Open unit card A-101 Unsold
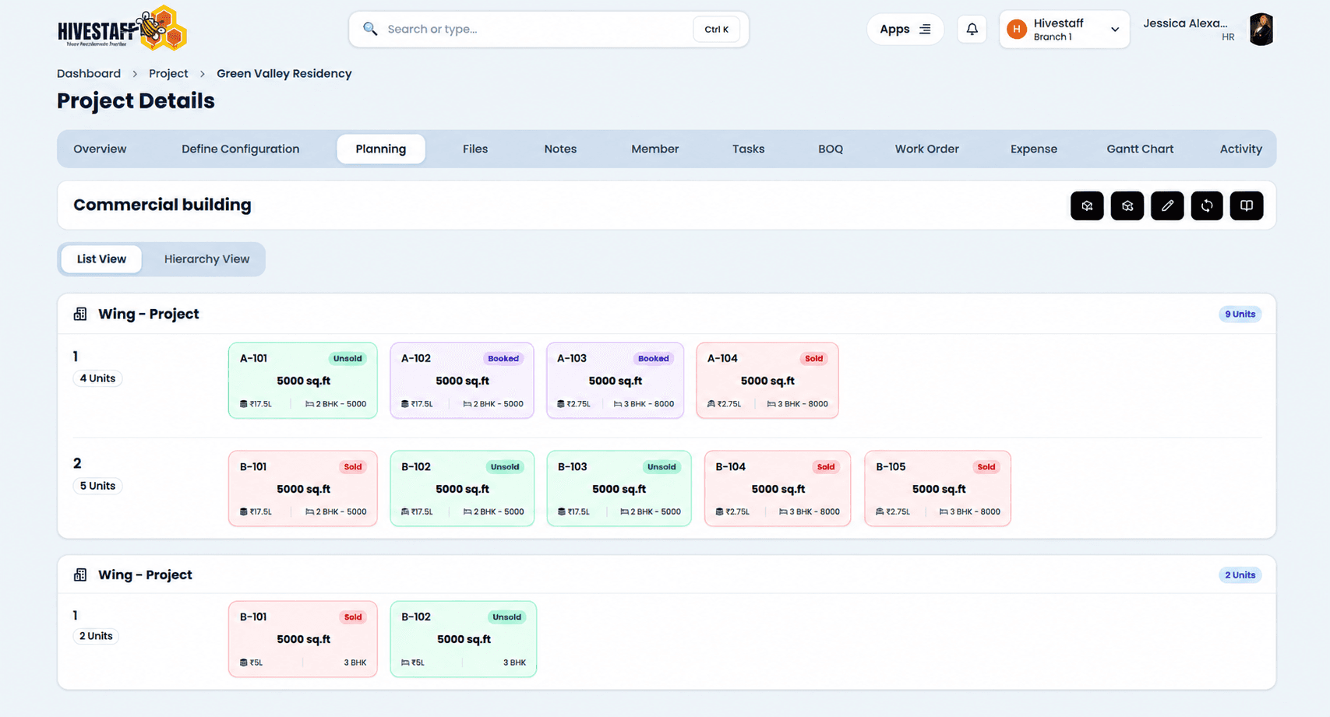 pos(303,381)
